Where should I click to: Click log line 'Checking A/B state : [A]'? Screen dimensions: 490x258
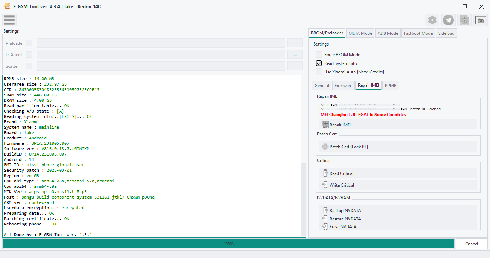(x=34, y=111)
